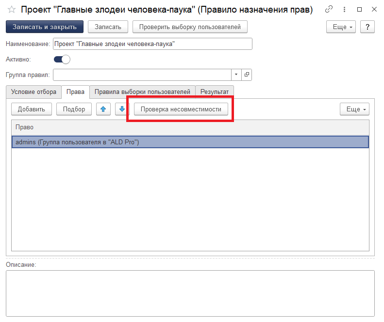
Task: Add this form to favorites with the star icon
Action: coord(12,10)
